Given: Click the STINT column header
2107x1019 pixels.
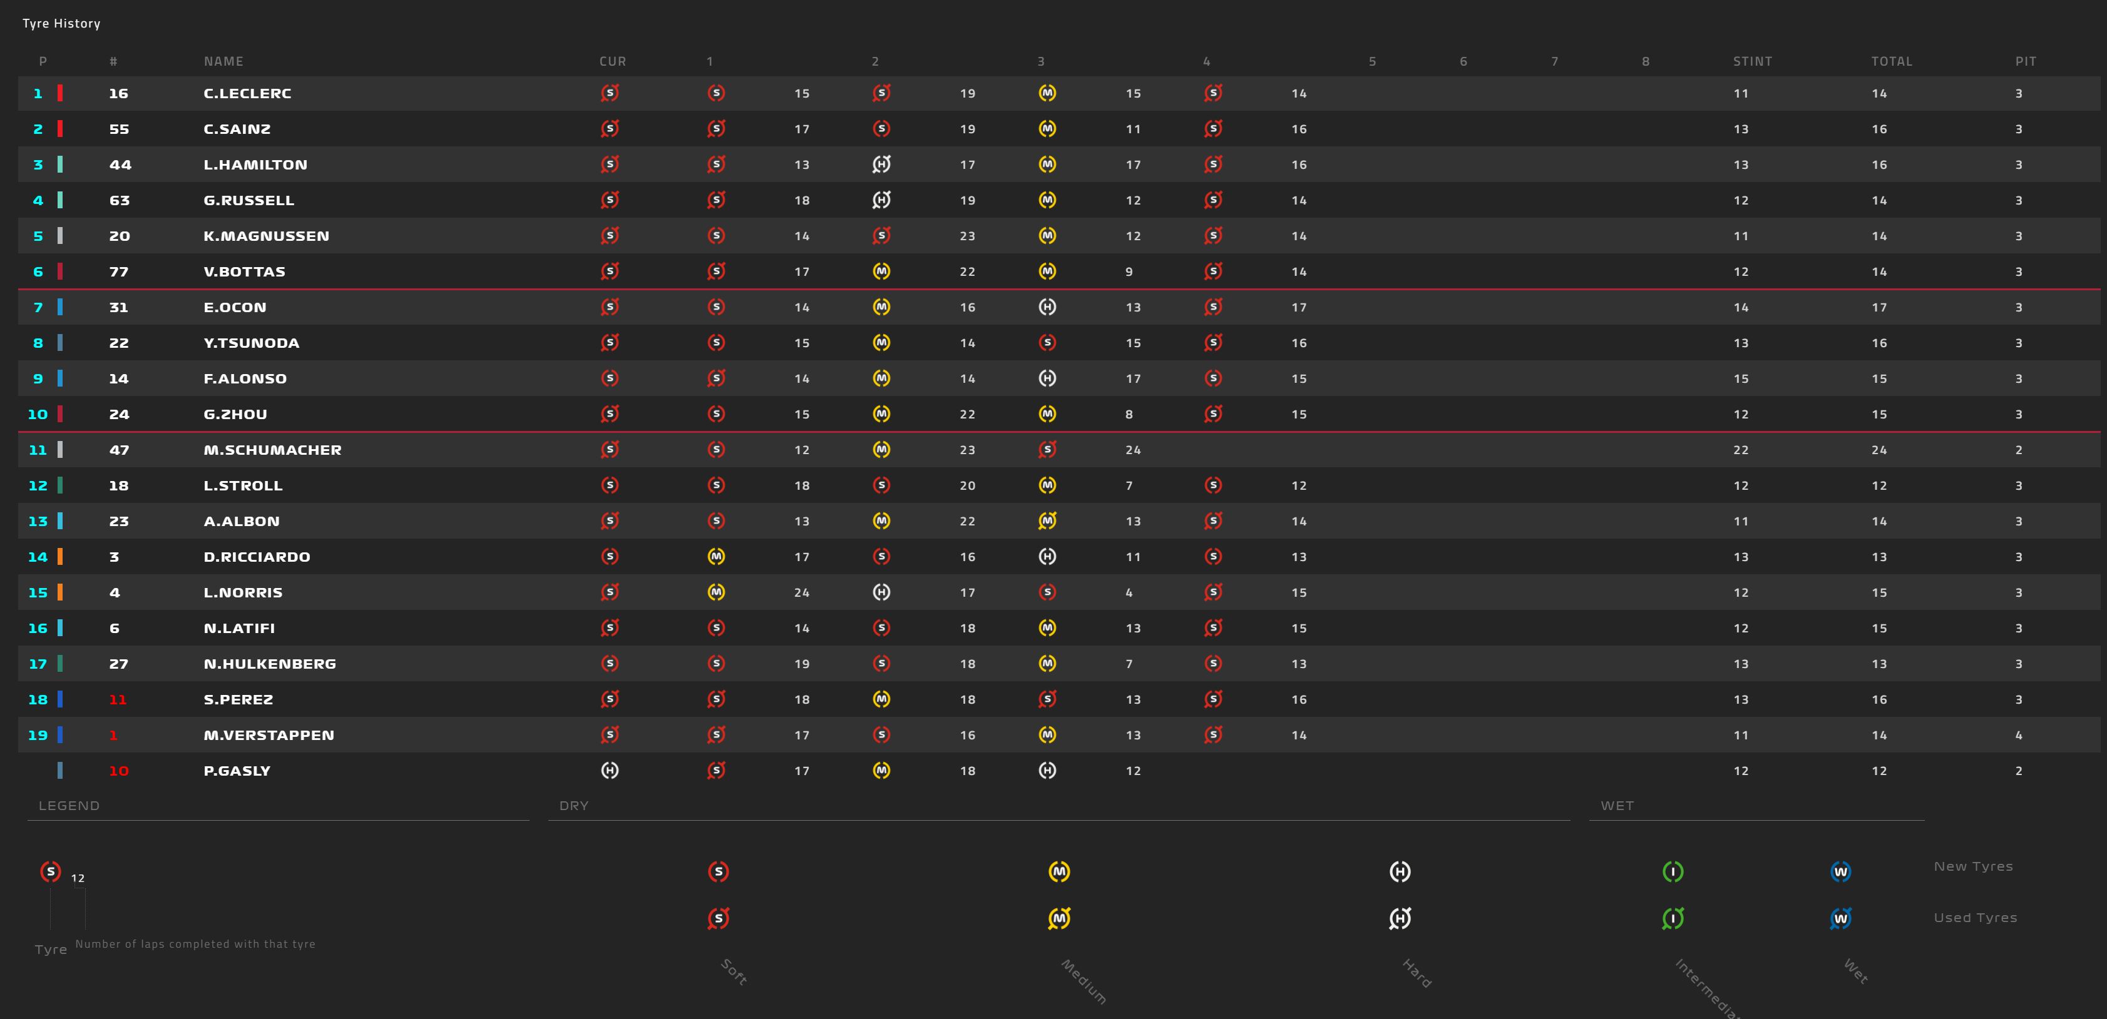Looking at the screenshot, I should tap(1752, 61).
